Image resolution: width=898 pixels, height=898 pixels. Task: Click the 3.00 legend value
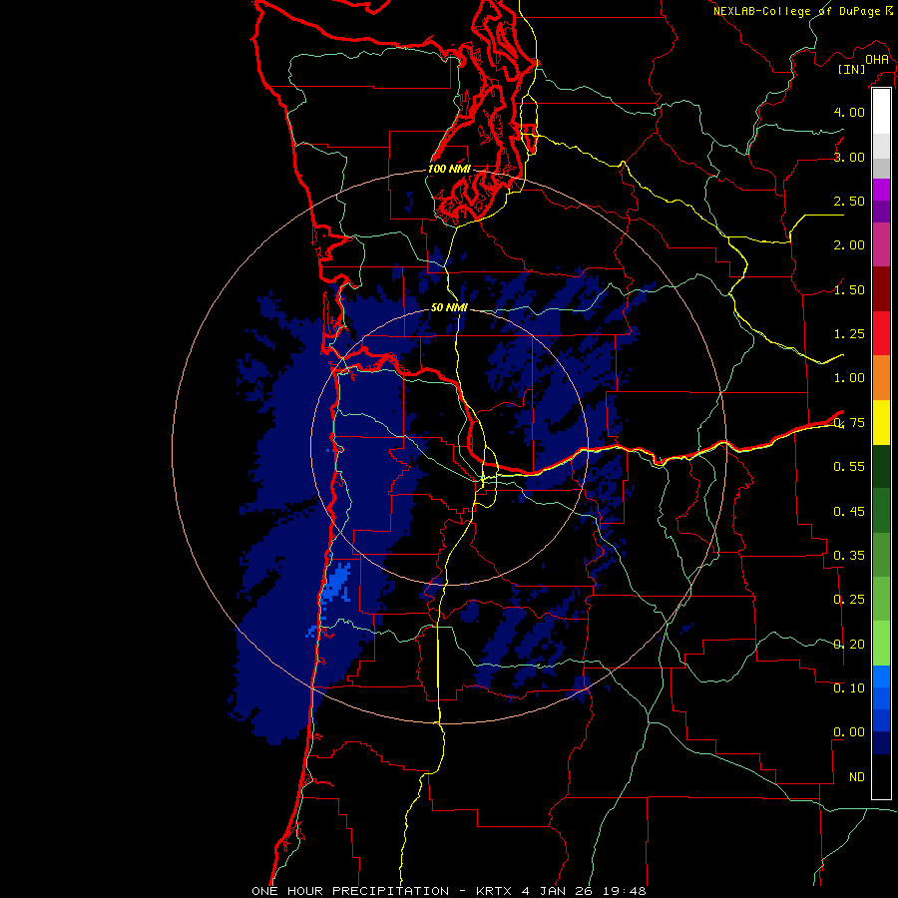849,157
